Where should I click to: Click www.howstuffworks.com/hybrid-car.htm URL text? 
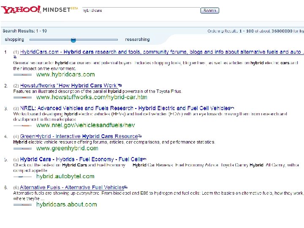[92, 97]
